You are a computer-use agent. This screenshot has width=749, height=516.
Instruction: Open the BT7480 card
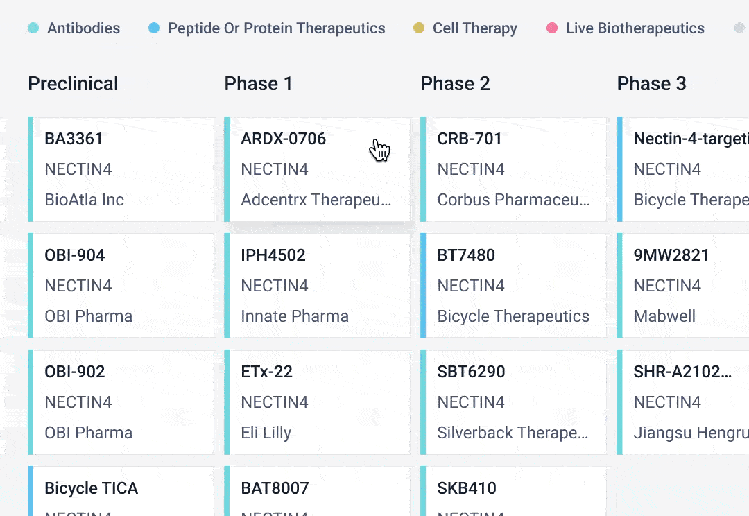click(514, 286)
